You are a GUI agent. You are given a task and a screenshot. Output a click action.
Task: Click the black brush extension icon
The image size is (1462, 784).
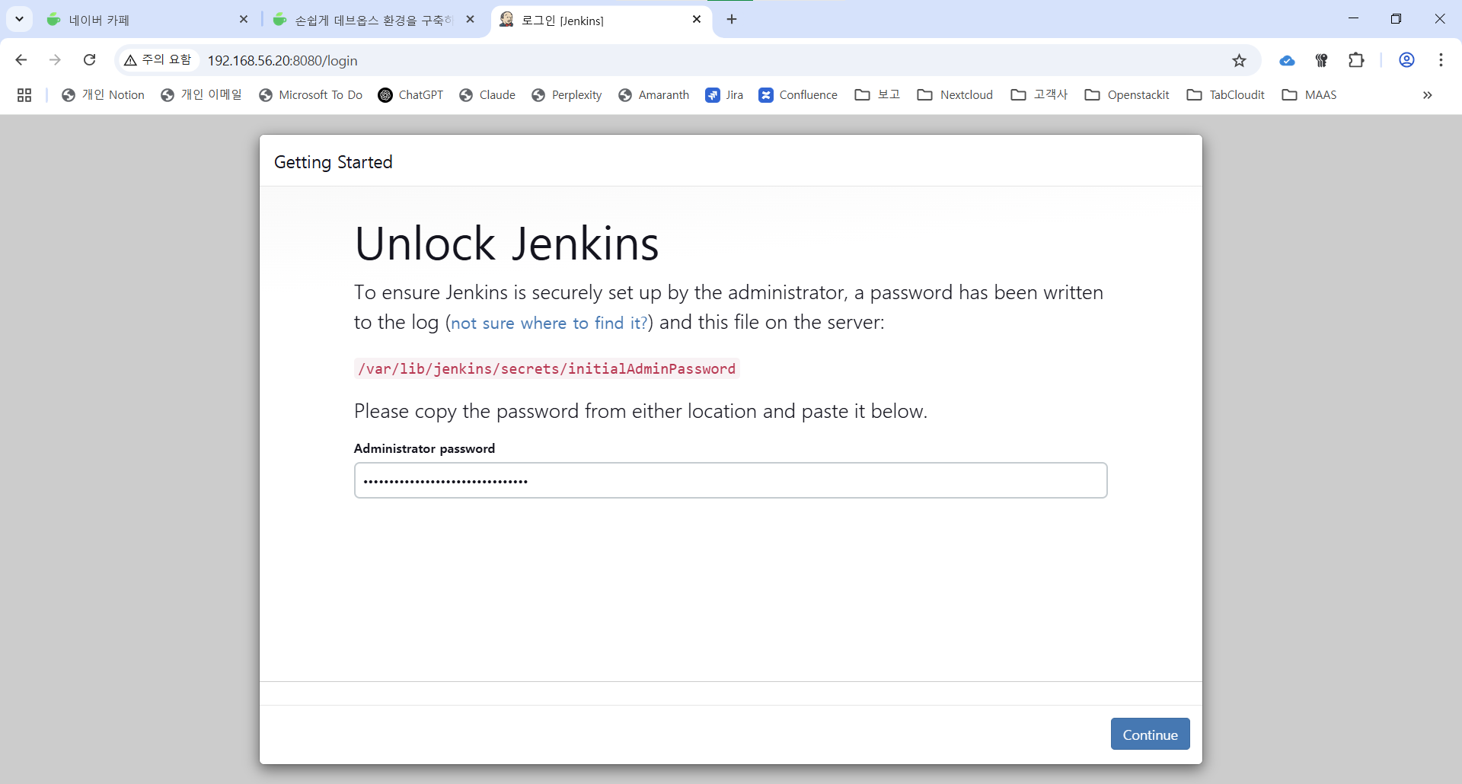coord(1322,60)
